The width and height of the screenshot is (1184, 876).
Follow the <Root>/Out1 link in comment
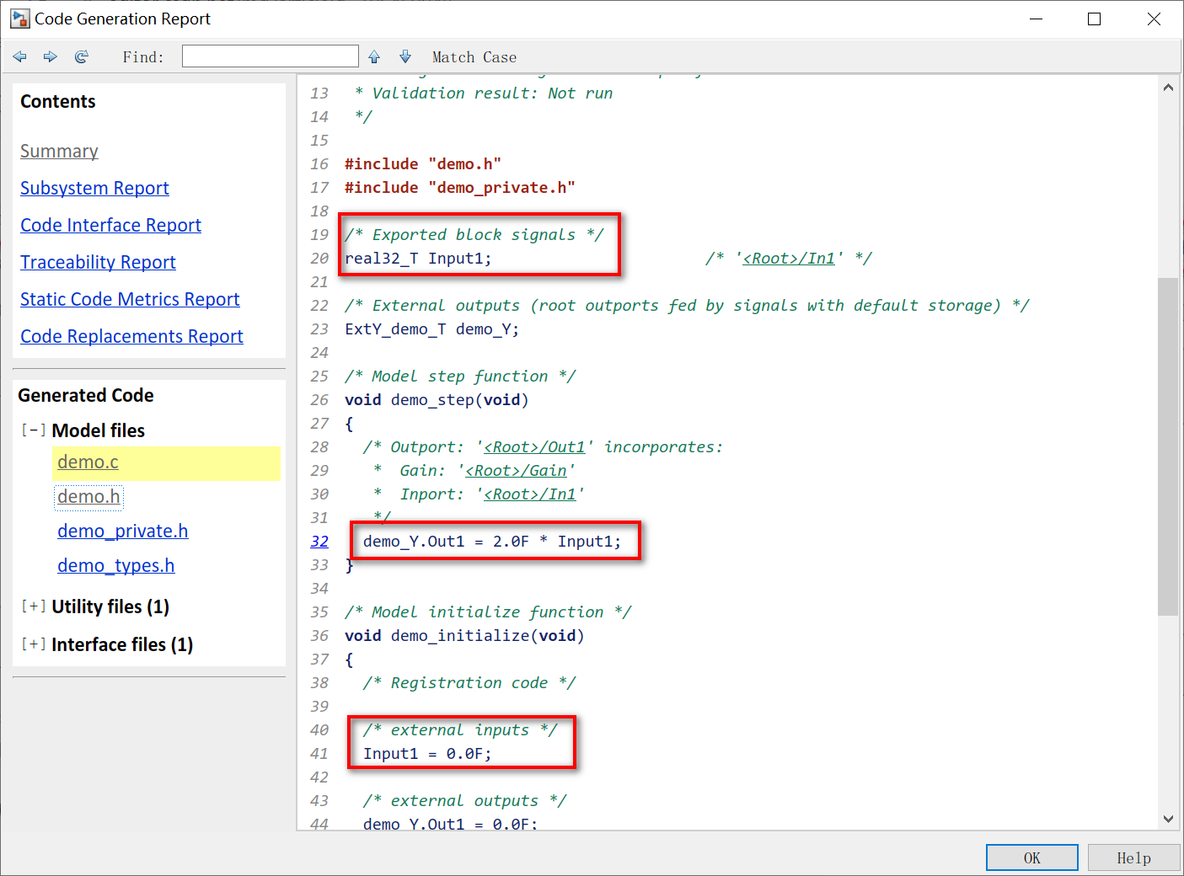[x=534, y=447]
